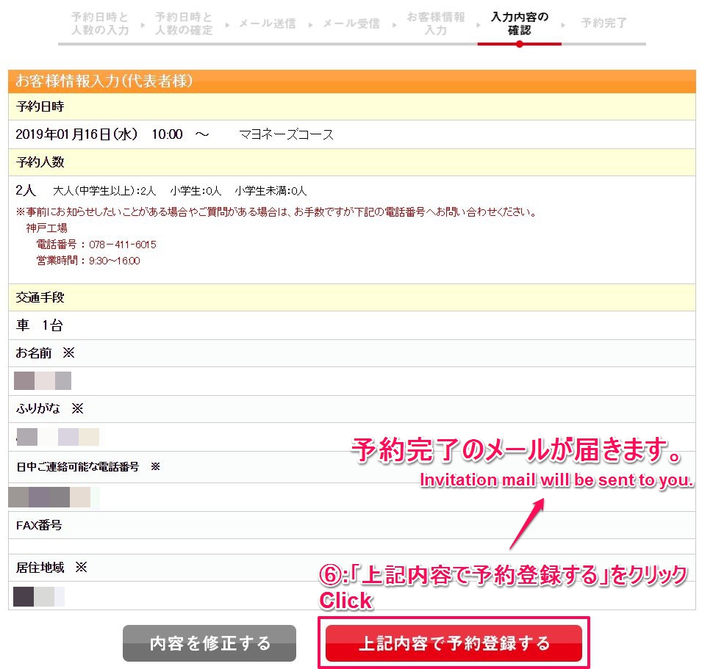
Task: Click the 小学生未満:0人 text
Action: [x=271, y=191]
